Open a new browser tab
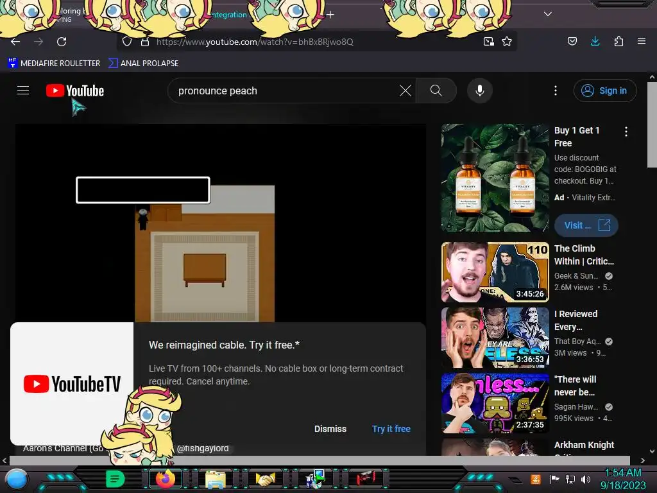The image size is (657, 493). click(330, 15)
